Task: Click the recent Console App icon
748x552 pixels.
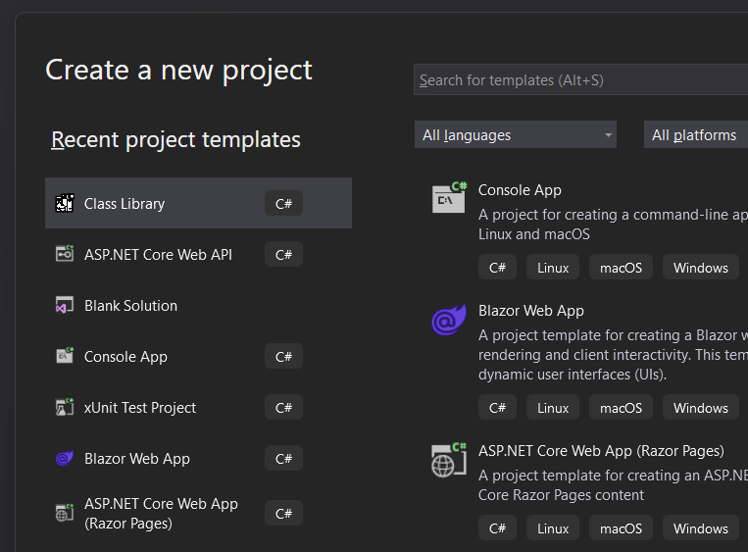Action: point(65,357)
